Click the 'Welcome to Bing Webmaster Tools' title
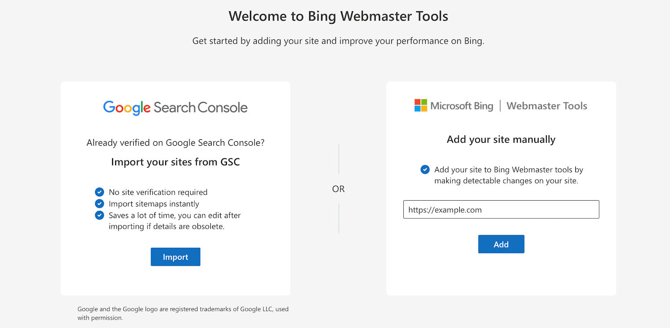Screen dimensions: 670x328 tap(338, 16)
